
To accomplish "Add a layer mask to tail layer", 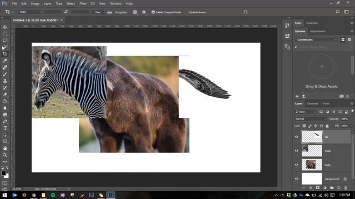I will pyautogui.click(x=318, y=188).
